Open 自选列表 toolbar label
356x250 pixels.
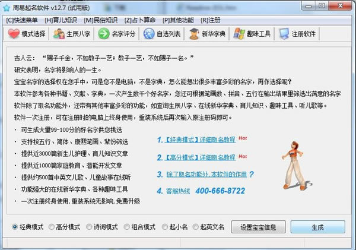click(169, 34)
